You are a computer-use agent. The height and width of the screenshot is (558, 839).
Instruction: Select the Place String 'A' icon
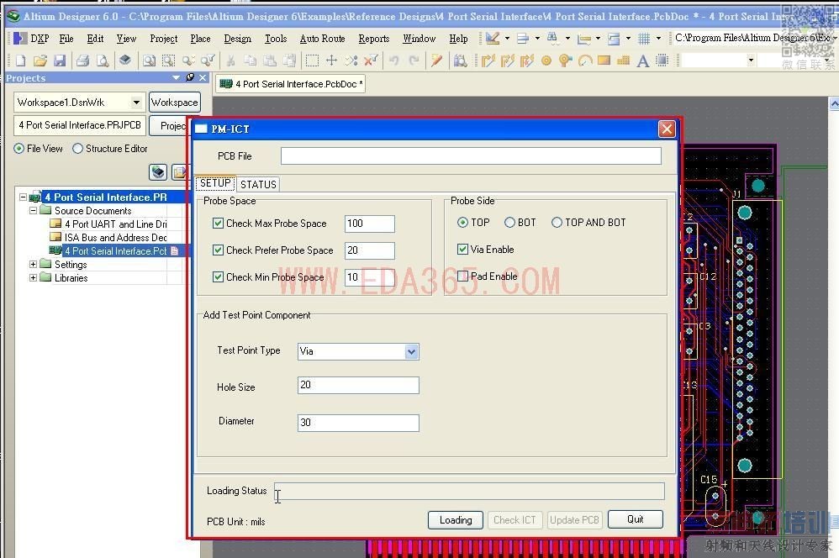pos(642,61)
